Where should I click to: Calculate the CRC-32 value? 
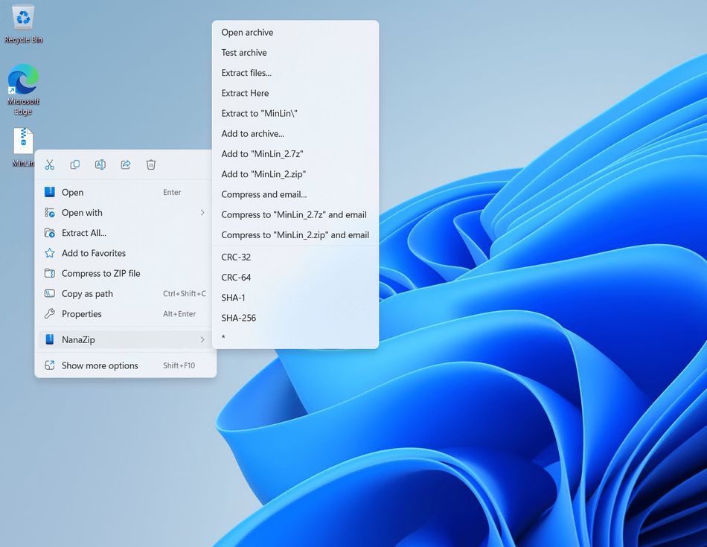coord(236,257)
